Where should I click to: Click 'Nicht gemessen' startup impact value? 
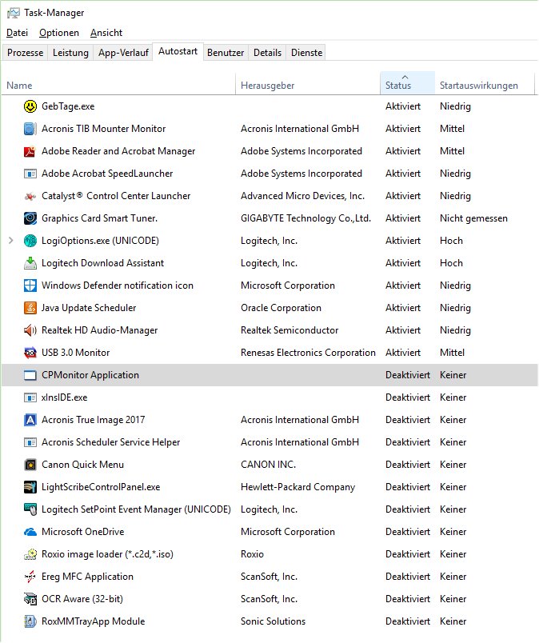click(x=473, y=218)
